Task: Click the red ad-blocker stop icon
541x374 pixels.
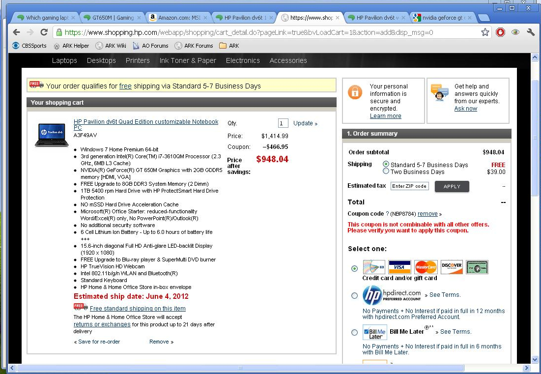Action: click(500, 32)
